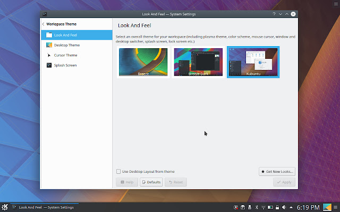Open the window menu icon in title bar

45,14
